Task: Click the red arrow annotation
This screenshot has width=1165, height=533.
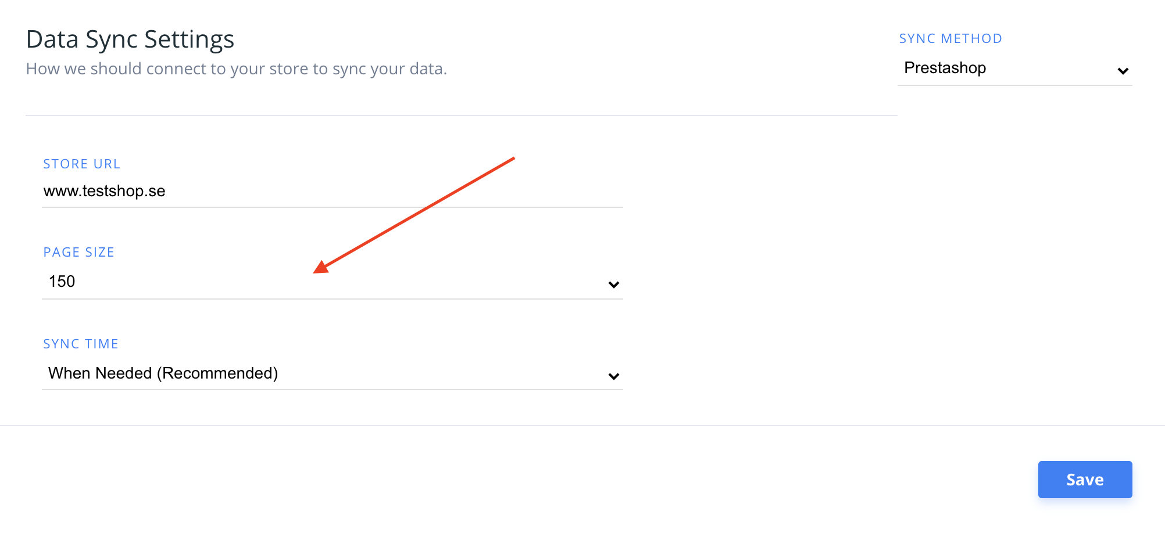Action: click(414, 215)
